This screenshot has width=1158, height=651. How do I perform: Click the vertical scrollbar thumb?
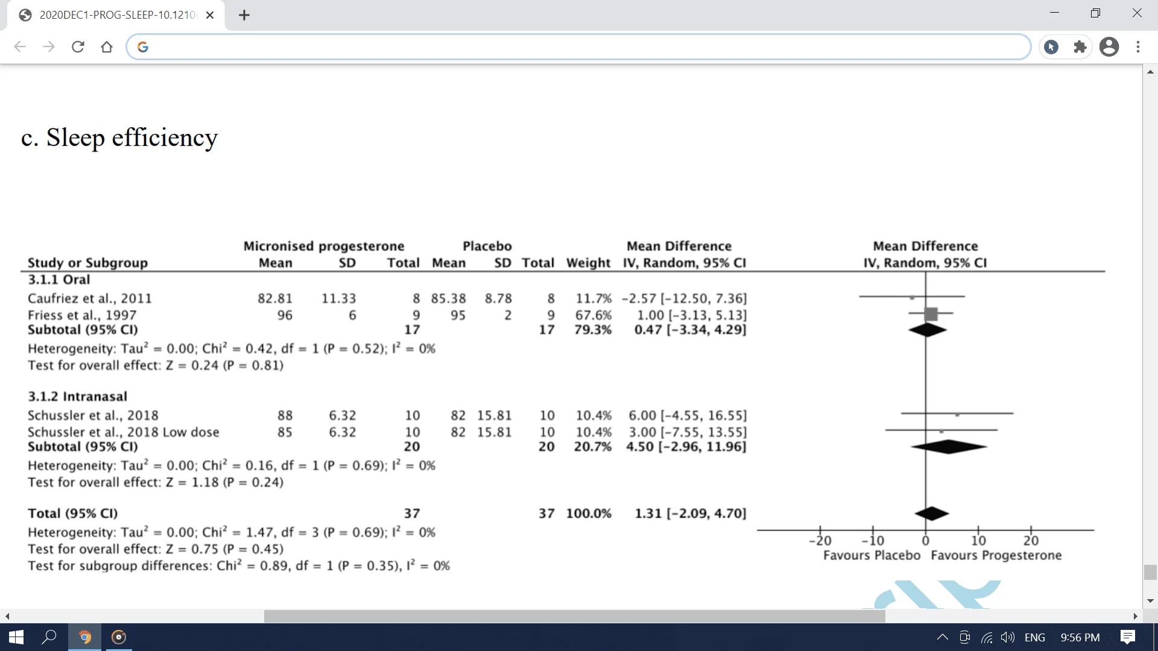(x=1150, y=572)
